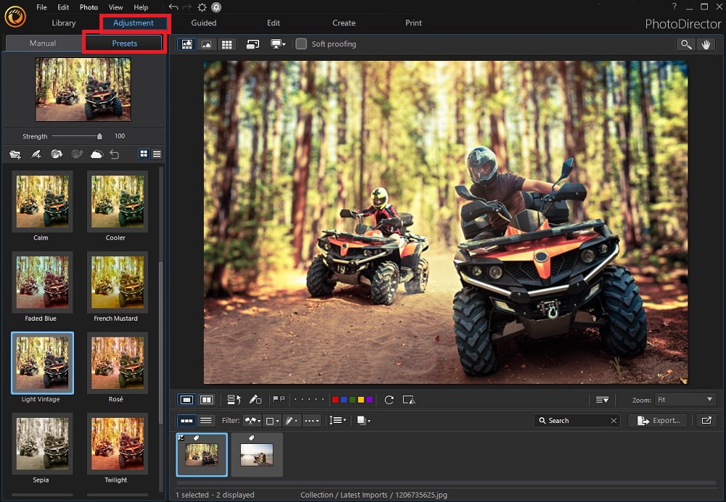Click the Export button
The height and width of the screenshot is (502, 726).
pyautogui.click(x=658, y=420)
